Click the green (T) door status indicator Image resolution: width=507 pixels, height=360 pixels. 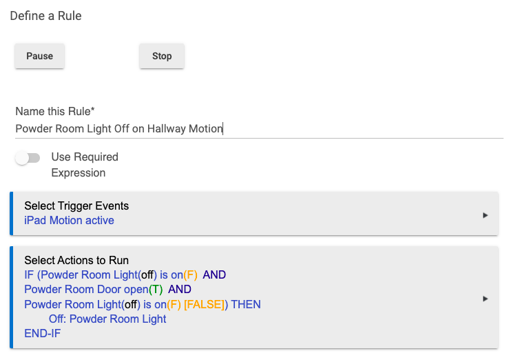coord(156,289)
